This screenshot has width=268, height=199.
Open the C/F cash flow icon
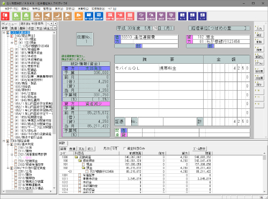[203, 16]
